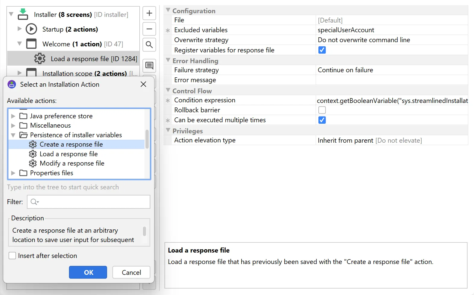Expand the Java preference store category

(x=13, y=116)
